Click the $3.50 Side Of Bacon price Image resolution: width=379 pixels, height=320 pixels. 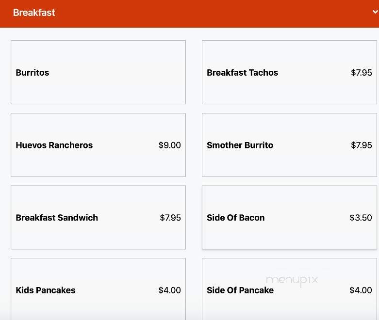(361, 218)
